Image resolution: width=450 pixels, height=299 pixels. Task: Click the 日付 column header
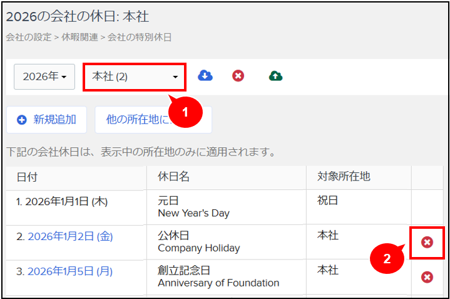tap(28, 177)
